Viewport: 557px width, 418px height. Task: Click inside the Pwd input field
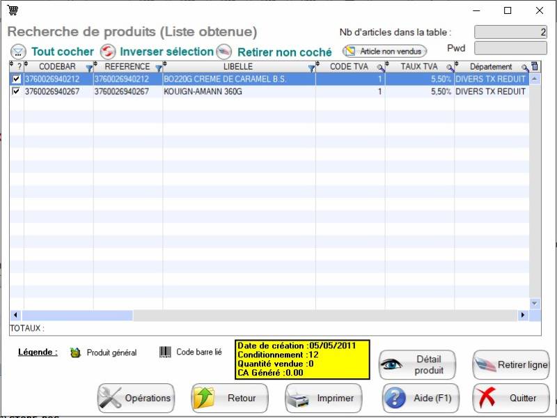tap(510, 48)
